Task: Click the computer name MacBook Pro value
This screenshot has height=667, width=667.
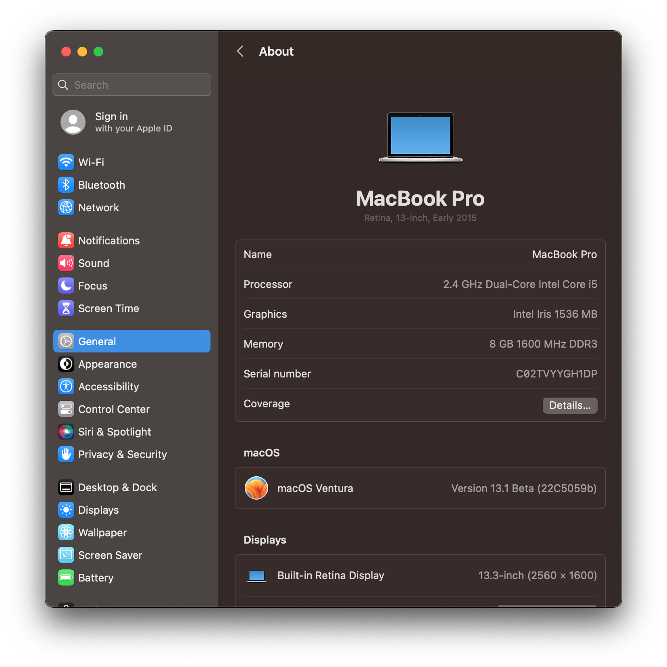Action: coord(565,254)
